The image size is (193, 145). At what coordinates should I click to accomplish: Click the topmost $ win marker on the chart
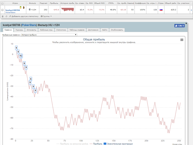tap(16, 48)
